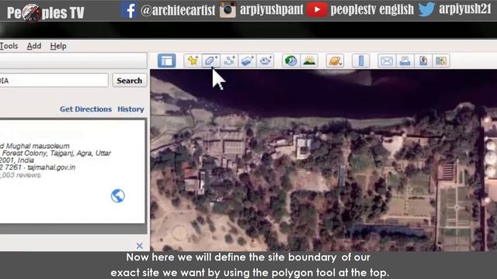Click the Save Image icon
This screenshot has height=279, width=497.
[x=423, y=60]
